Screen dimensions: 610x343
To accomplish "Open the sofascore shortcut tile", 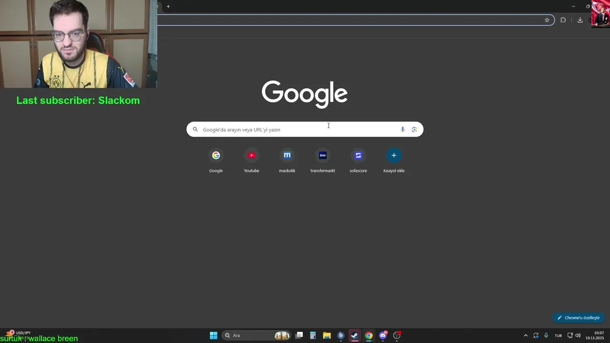I will click(x=358, y=161).
